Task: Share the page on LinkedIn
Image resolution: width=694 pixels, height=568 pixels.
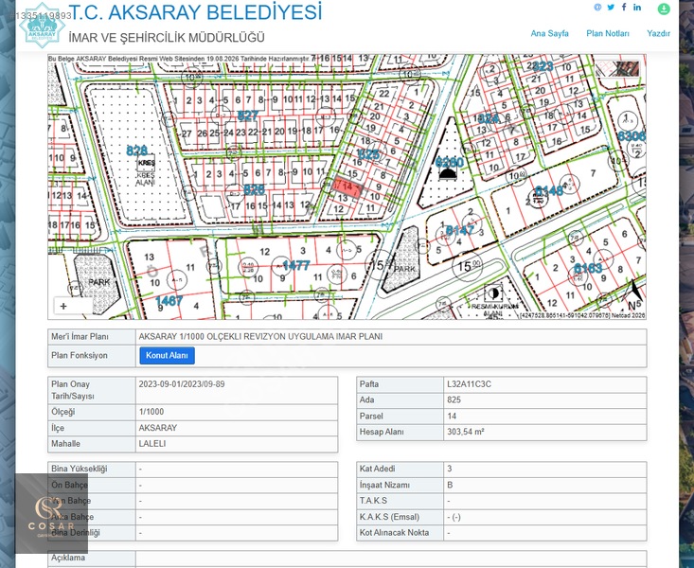Action: click(x=637, y=7)
